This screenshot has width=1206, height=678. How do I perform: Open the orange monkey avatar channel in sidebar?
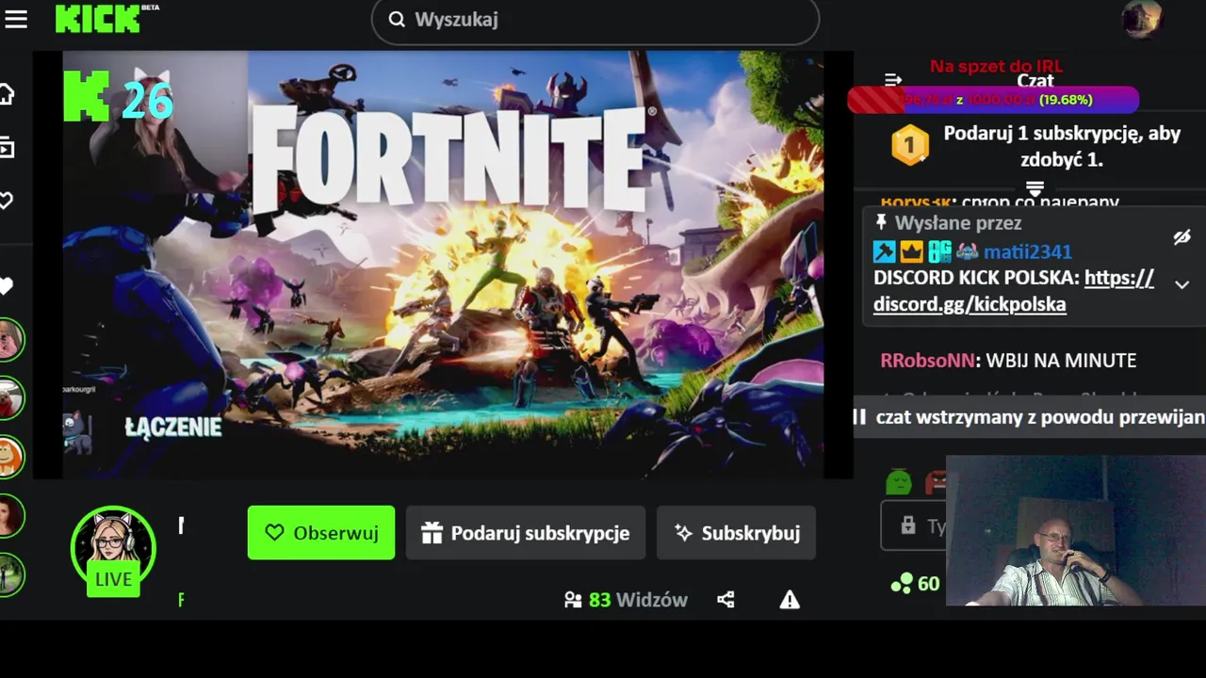(x=10, y=458)
